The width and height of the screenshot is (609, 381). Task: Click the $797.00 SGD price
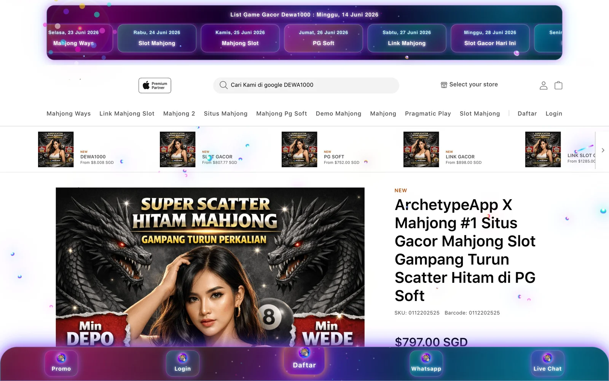[x=431, y=342]
